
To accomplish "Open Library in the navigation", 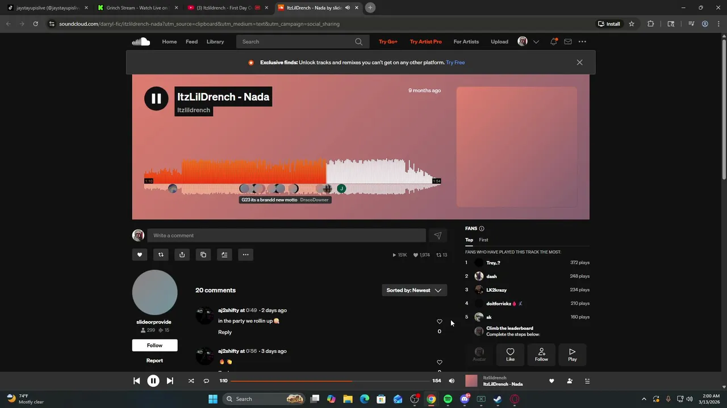I will click(215, 41).
